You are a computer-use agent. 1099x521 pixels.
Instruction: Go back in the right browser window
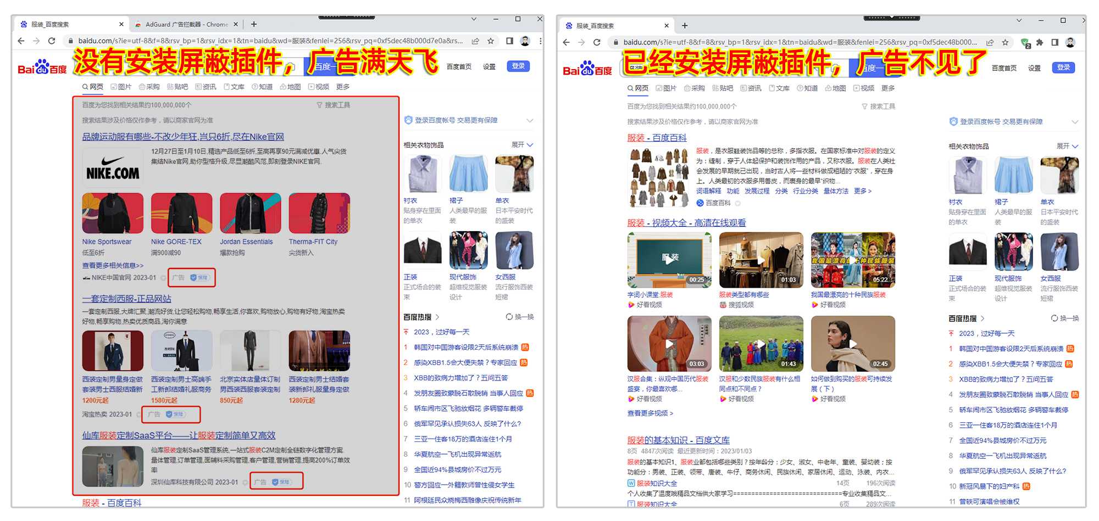[x=567, y=42]
